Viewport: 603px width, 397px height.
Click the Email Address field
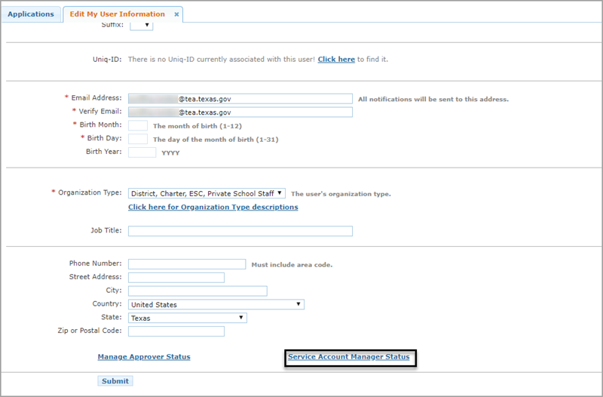click(x=240, y=99)
